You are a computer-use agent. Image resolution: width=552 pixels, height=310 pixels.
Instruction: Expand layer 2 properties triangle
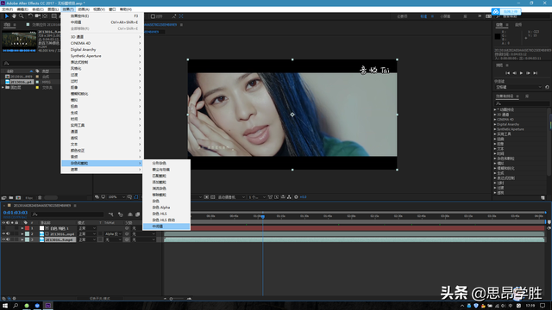[x=22, y=233]
